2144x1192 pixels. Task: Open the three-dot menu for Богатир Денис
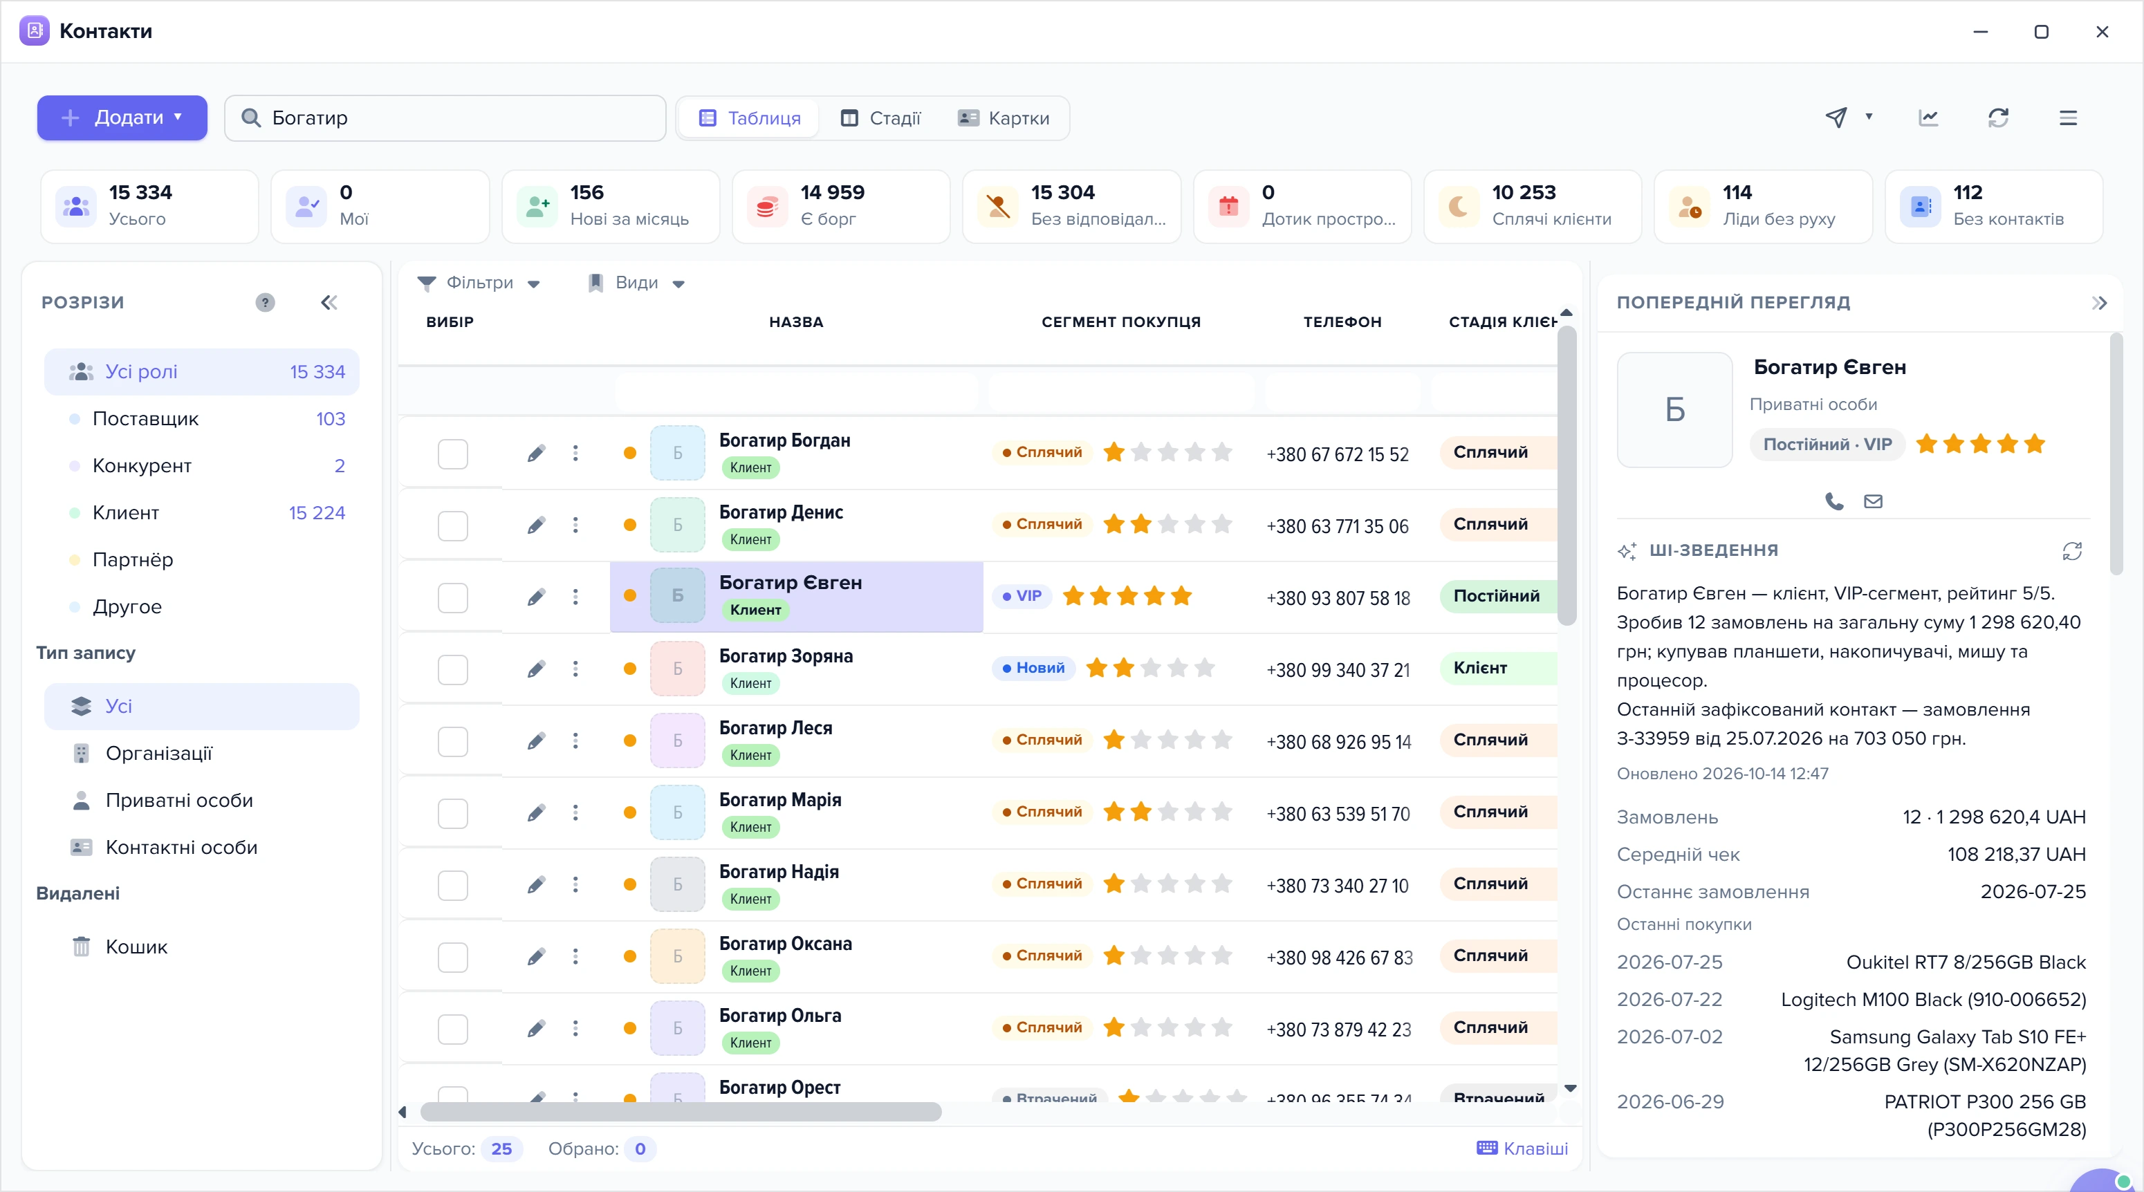point(575,525)
